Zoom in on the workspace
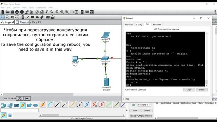 click(57, 12)
